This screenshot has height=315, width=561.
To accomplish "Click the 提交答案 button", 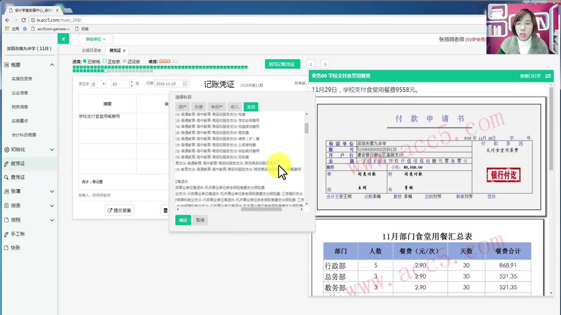I will point(120,210).
